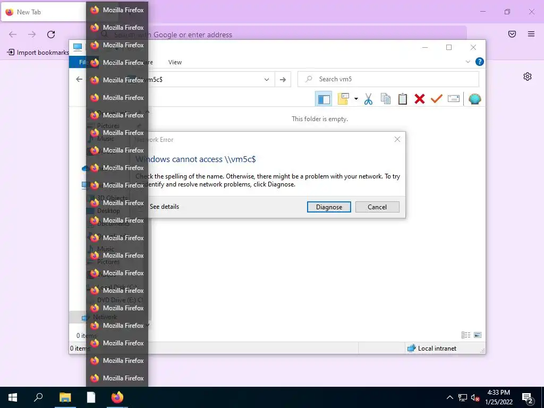Click the blank document icon on taskbar
The height and width of the screenshot is (408, 544).
click(91, 397)
